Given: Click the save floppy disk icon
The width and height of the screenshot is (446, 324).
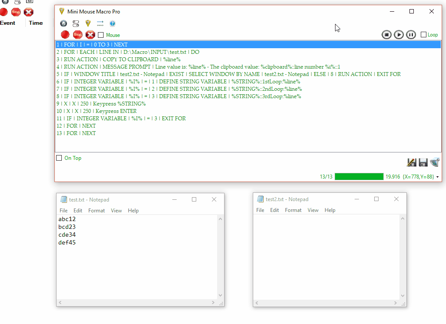Looking at the screenshot, I should tap(423, 162).
